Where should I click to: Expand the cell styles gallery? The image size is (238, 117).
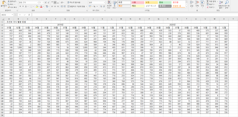click(186, 7)
